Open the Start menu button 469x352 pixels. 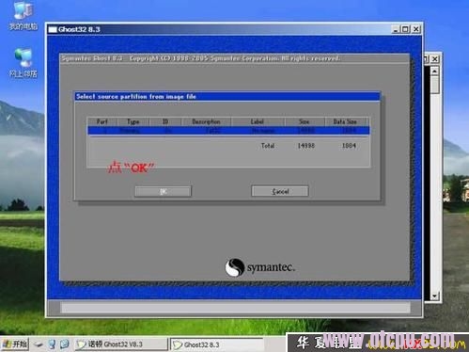15,344
